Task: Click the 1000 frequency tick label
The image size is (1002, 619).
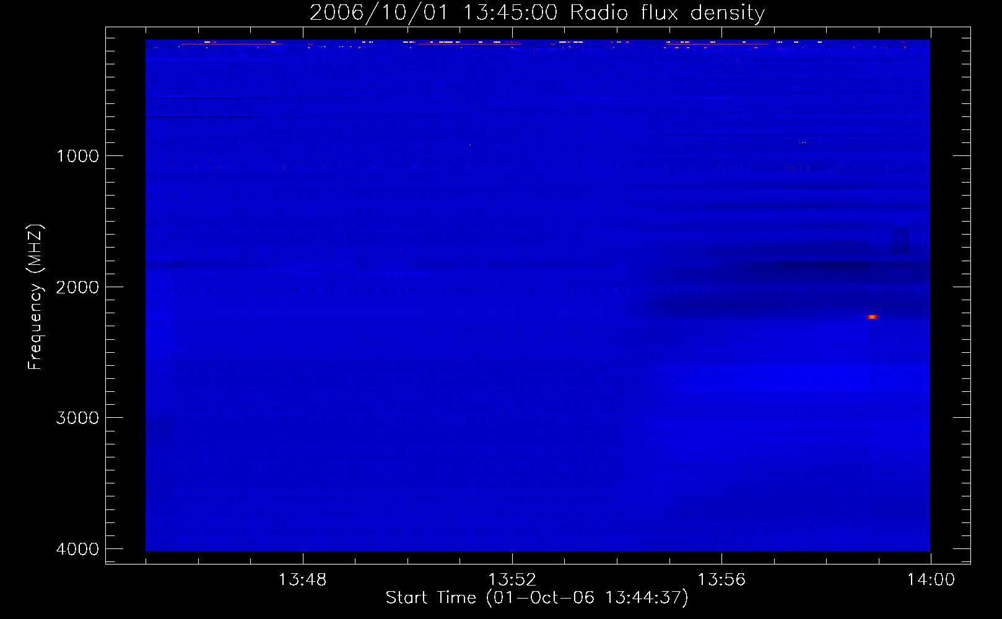Action: pos(77,156)
